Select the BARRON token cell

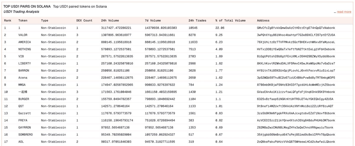point(24,70)
